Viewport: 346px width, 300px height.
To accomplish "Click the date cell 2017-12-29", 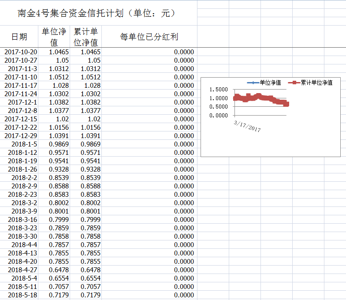I will tap(20, 136).
